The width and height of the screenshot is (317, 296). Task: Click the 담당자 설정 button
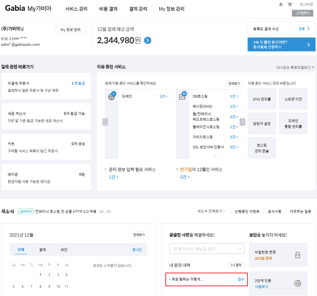pos(262,124)
